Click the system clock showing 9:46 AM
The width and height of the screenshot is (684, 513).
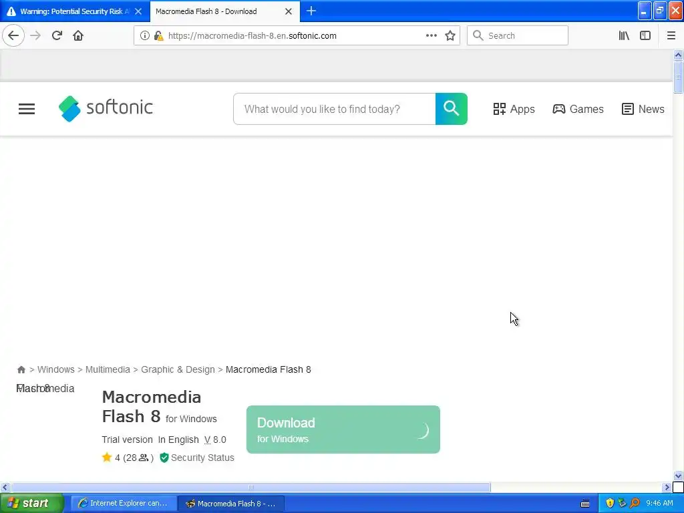[x=659, y=504]
